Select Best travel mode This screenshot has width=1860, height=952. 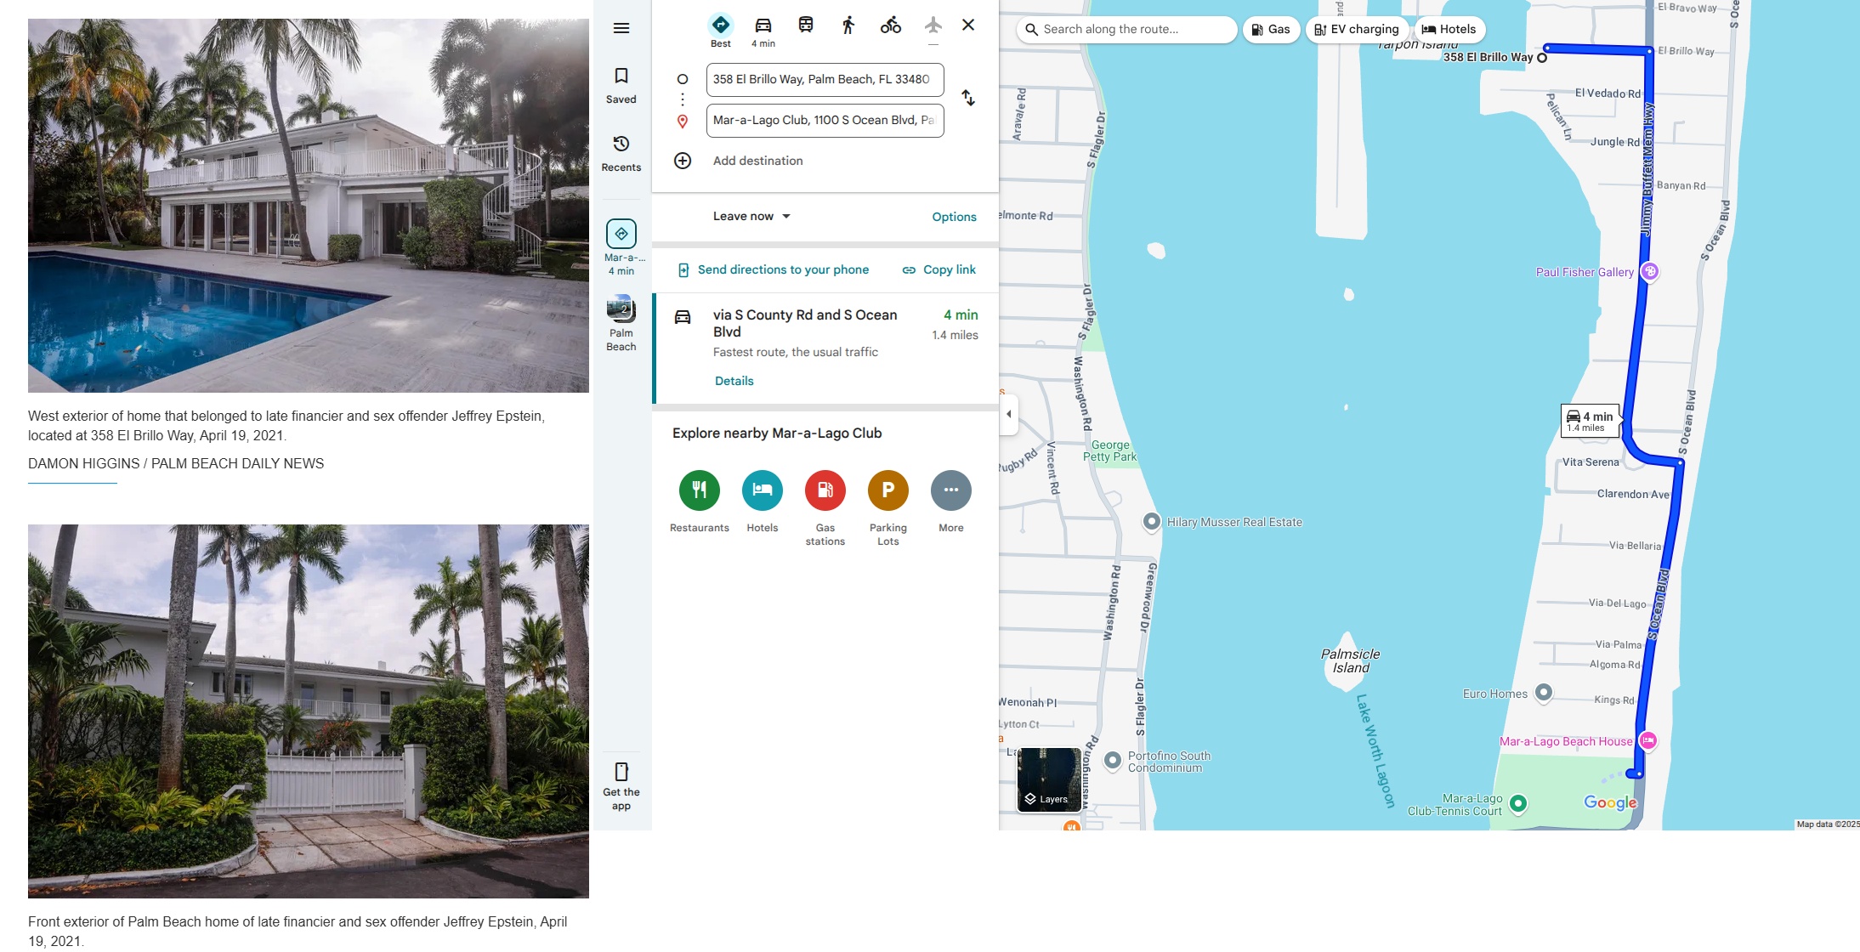point(721,31)
